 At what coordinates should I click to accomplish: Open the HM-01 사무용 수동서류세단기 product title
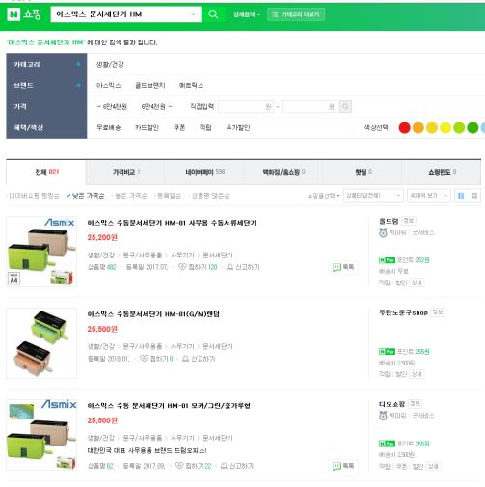click(172, 223)
